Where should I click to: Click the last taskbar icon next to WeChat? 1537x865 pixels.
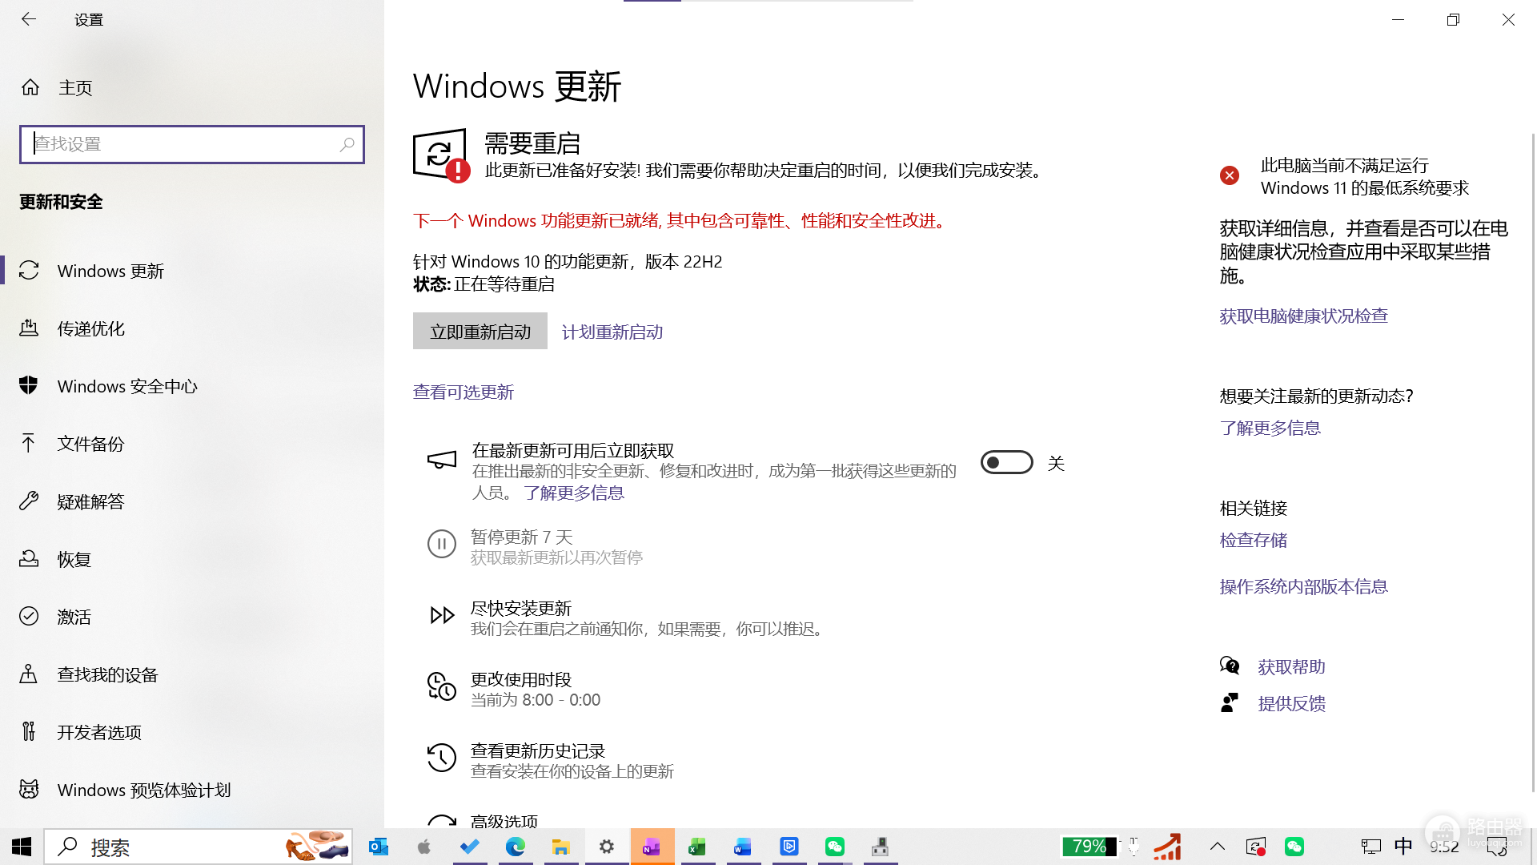coord(881,847)
